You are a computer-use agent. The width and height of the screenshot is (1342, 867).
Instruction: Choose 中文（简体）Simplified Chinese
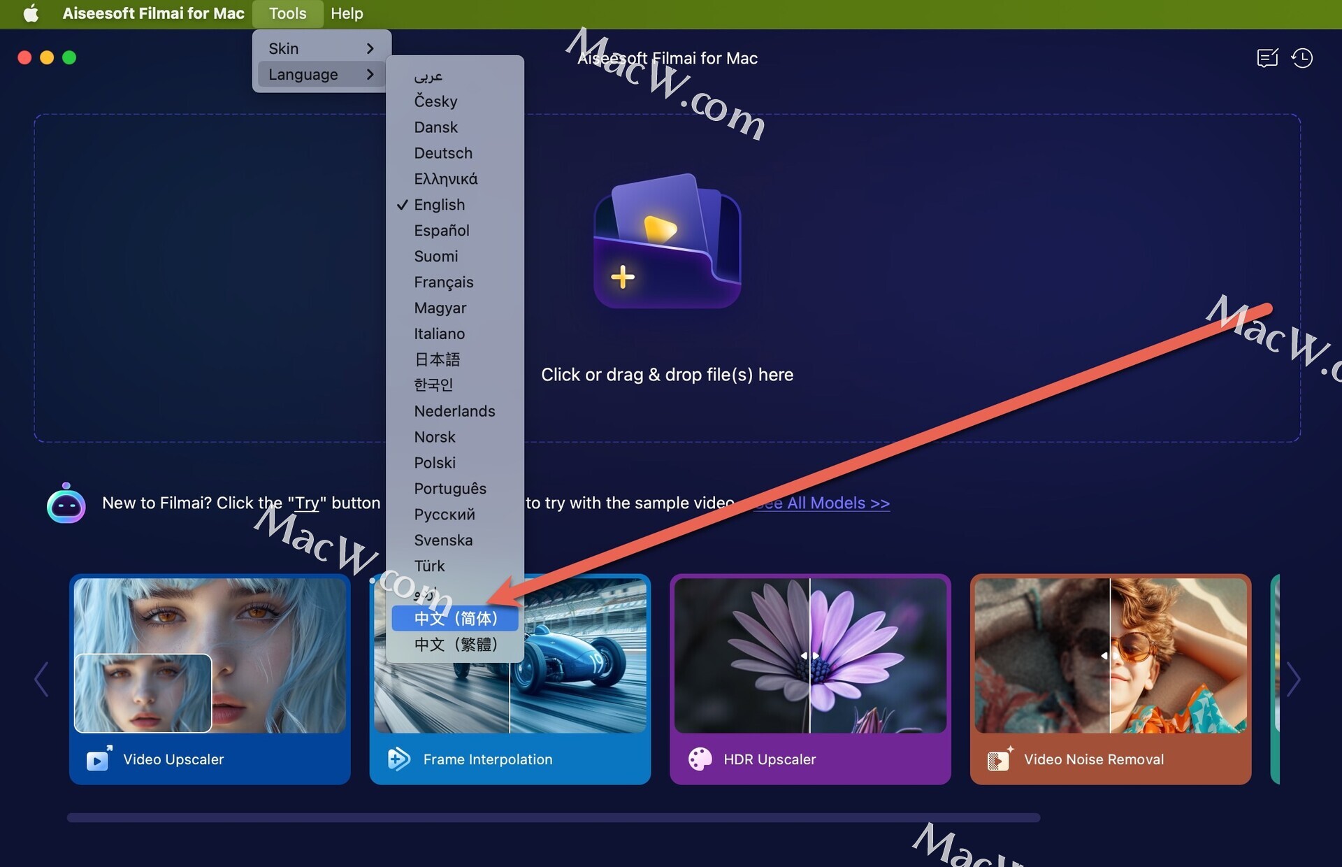point(455,618)
